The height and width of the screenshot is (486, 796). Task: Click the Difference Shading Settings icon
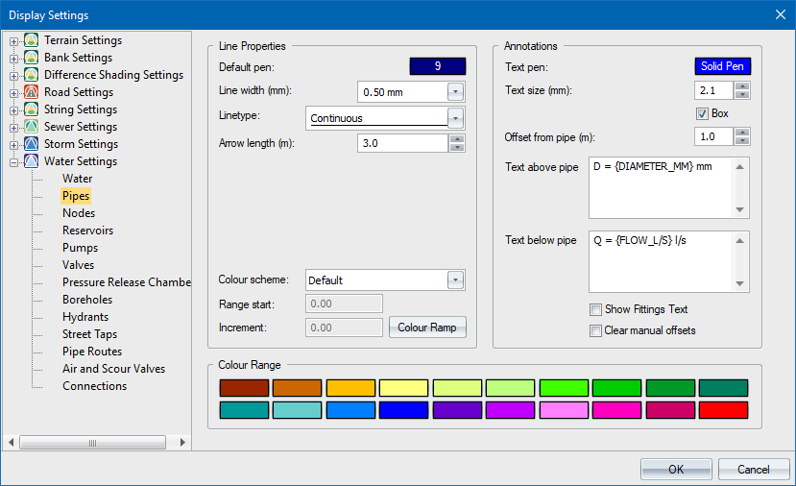32,75
